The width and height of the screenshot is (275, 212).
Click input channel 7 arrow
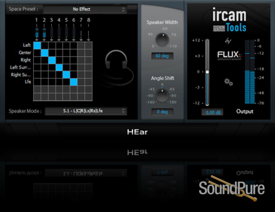[81, 32]
